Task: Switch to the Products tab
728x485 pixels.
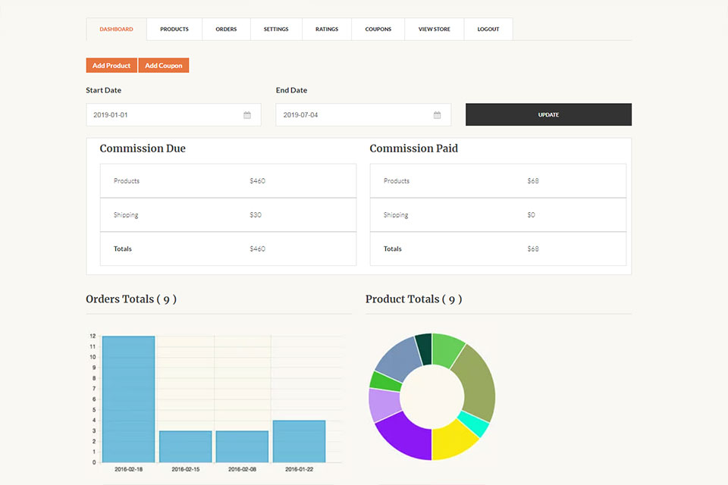Action: (x=174, y=30)
